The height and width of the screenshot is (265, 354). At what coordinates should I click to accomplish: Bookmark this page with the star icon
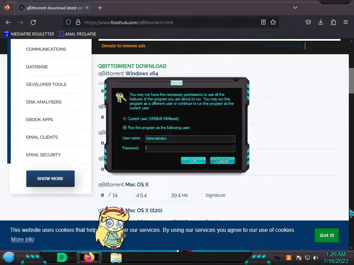[x=273, y=22]
